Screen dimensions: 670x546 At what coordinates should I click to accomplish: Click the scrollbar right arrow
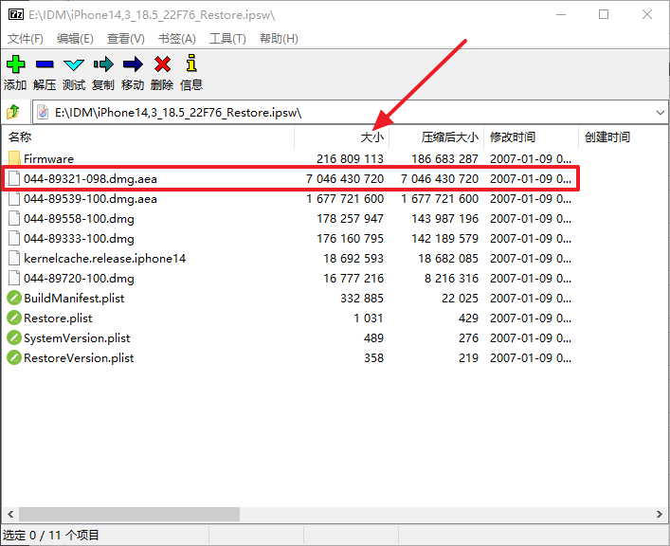point(660,514)
